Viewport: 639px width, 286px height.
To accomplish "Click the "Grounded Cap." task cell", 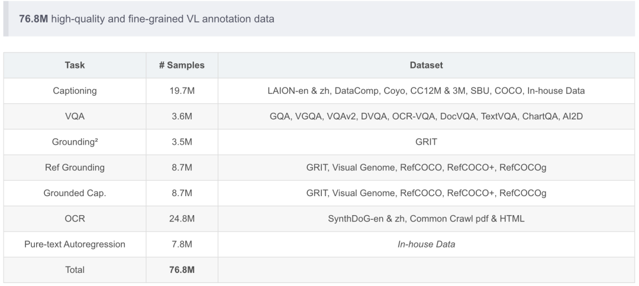I will [75, 193].
